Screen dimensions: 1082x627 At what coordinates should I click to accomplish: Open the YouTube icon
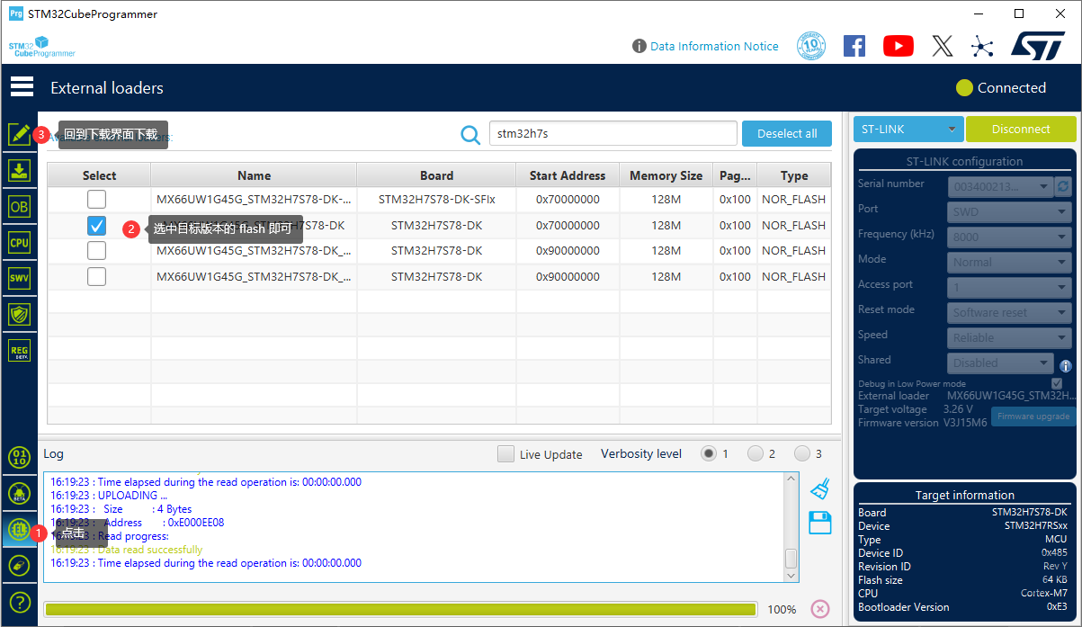tap(898, 46)
